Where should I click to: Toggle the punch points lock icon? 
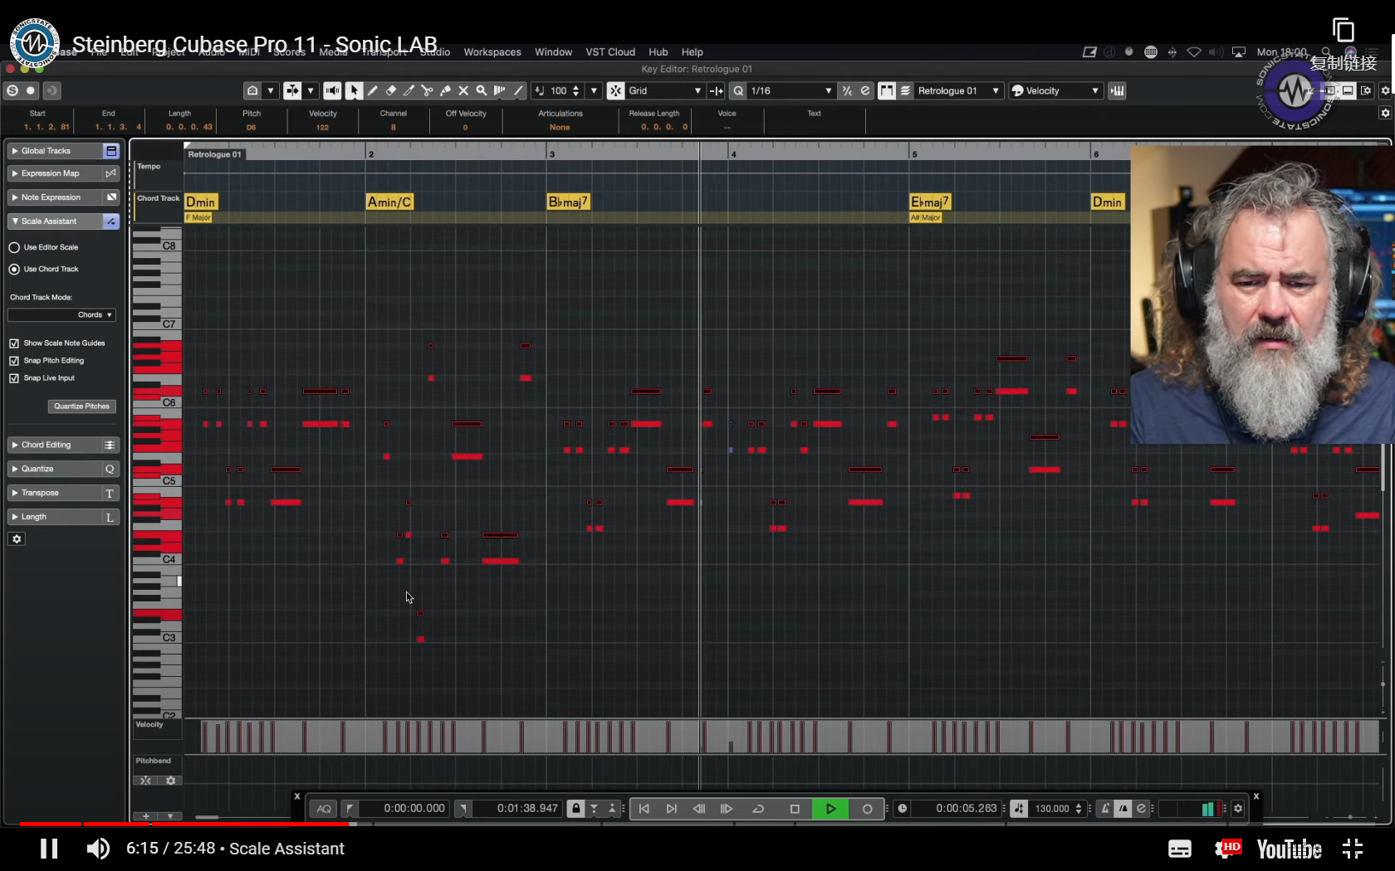click(575, 809)
